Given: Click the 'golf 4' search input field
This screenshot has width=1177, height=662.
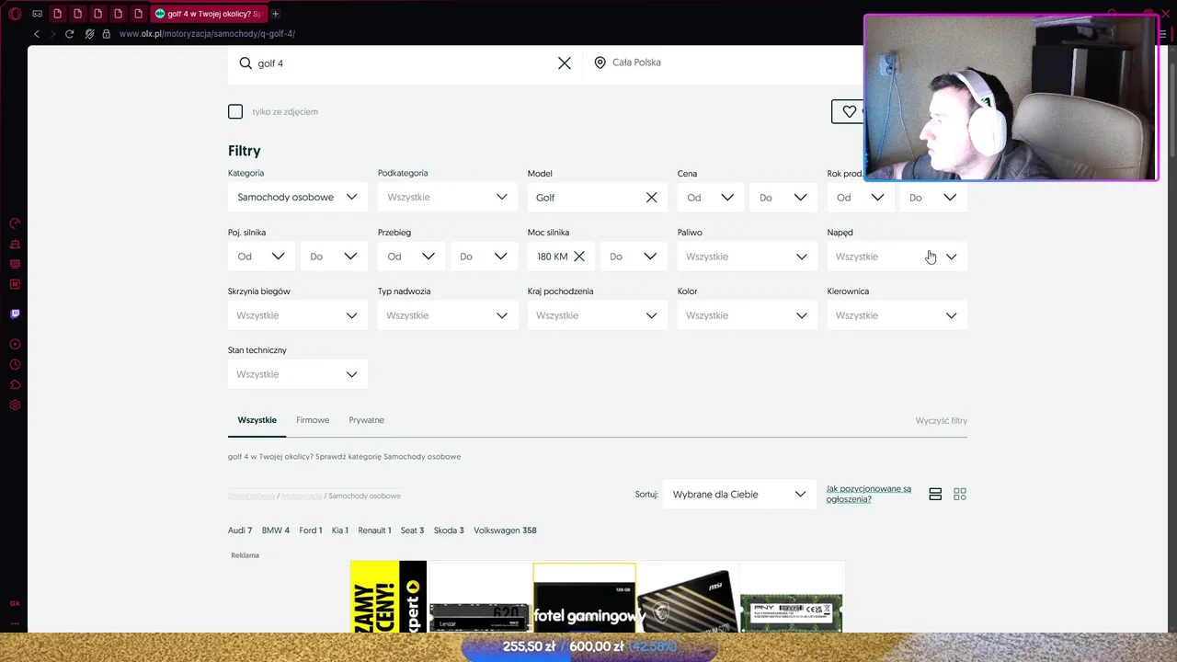Looking at the screenshot, I should point(405,63).
